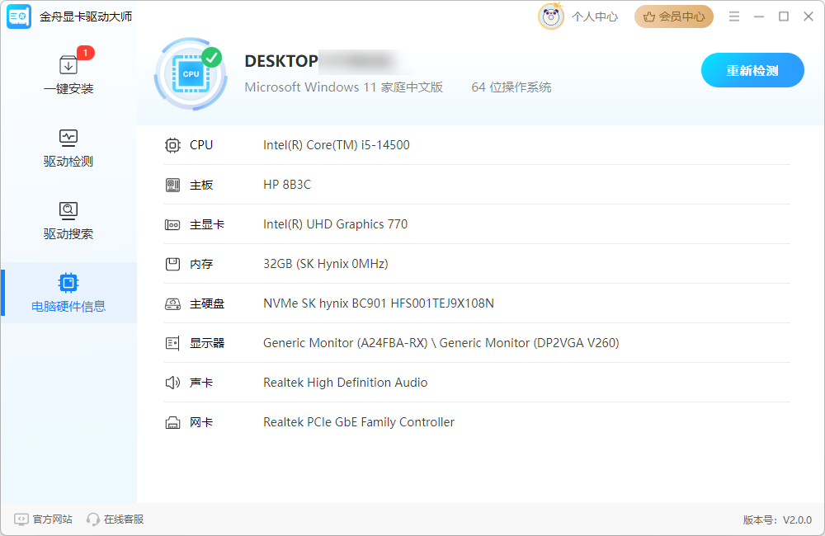Click the CPU row chip icon

(172, 145)
